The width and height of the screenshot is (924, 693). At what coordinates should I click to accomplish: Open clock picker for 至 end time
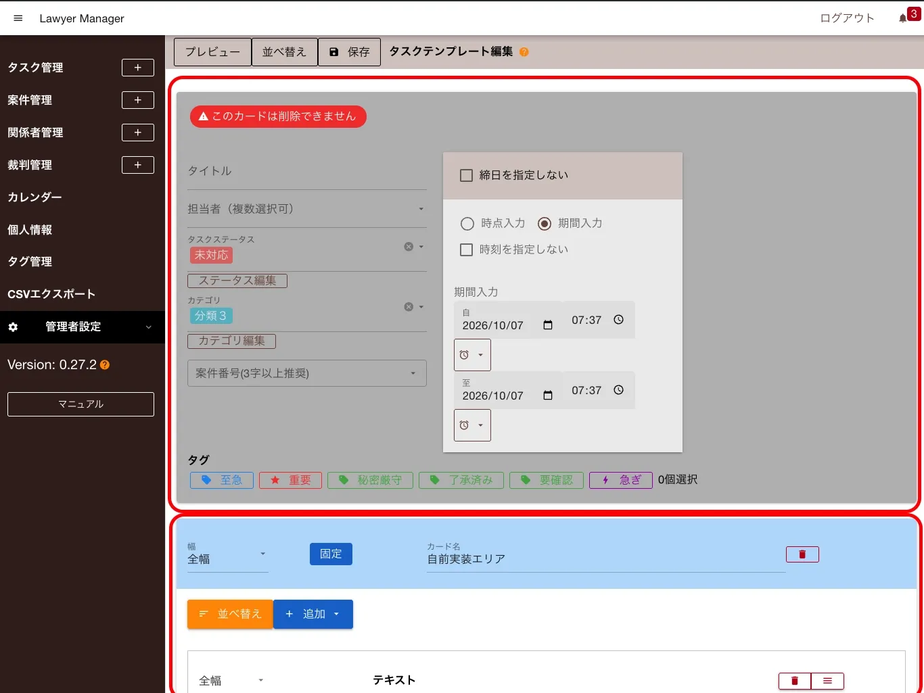[x=618, y=390]
